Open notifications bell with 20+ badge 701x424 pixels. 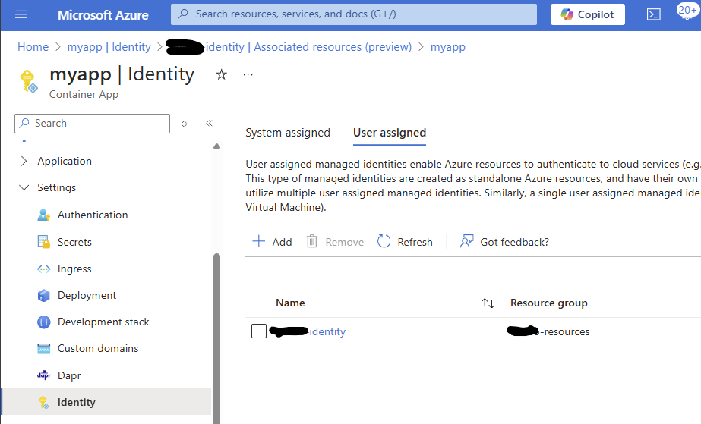pyautogui.click(x=687, y=11)
